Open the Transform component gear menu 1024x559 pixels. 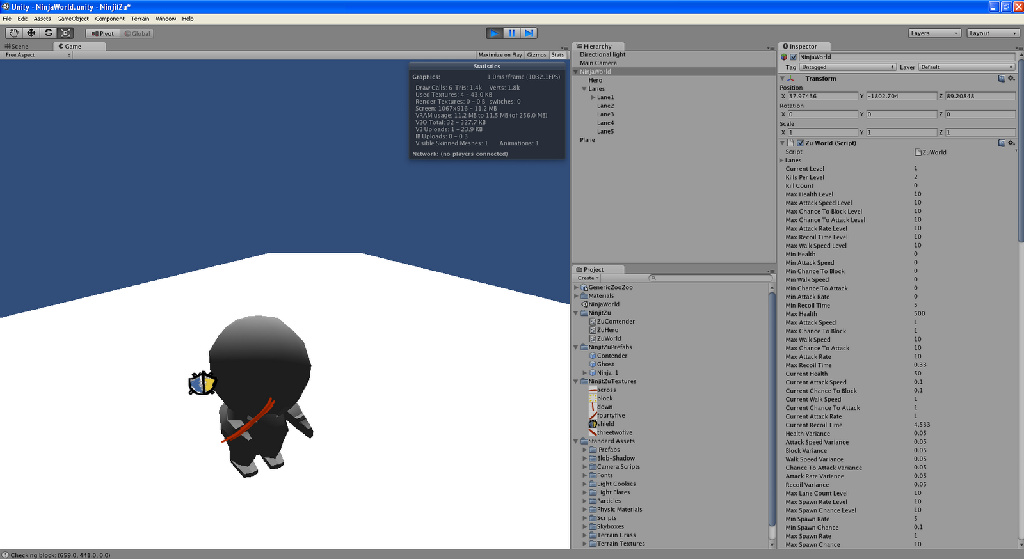click(1012, 78)
